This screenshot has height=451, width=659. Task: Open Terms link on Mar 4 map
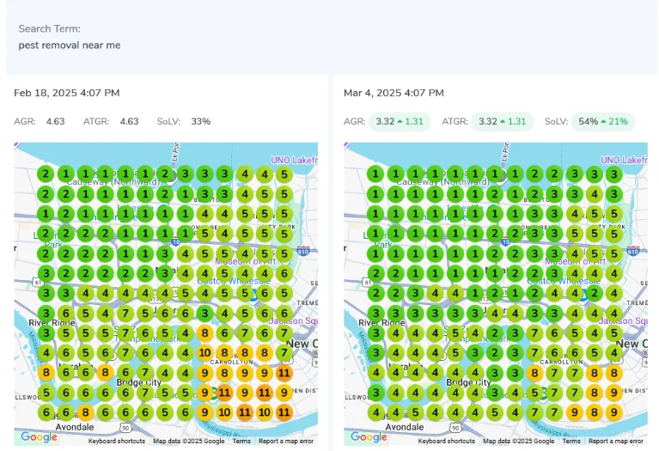571,441
